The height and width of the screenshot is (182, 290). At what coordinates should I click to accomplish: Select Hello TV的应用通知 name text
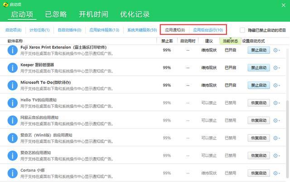tap(39, 100)
